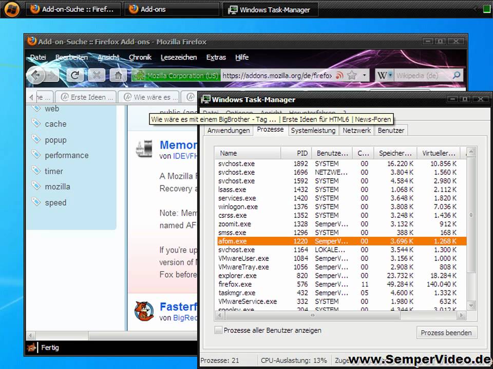The height and width of the screenshot is (369, 493).
Task: Click the Task-Manager vertical scrollbar track
Action: coord(471,229)
